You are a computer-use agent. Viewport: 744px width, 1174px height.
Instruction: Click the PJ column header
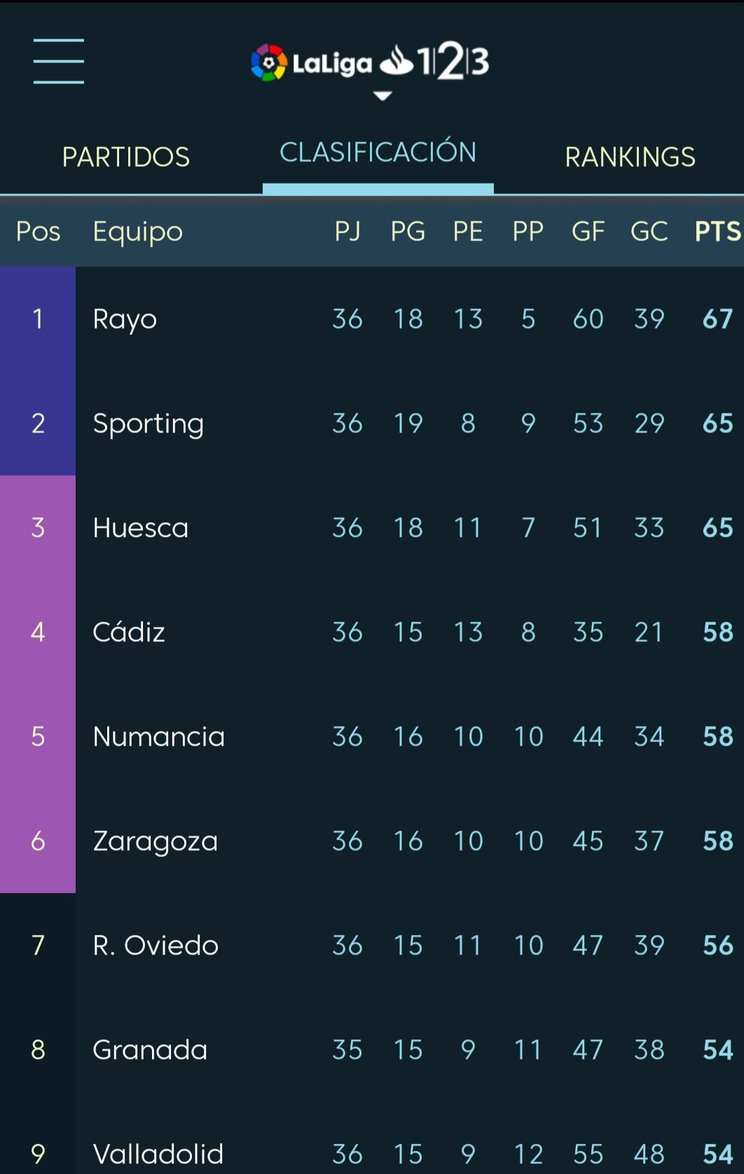click(347, 231)
